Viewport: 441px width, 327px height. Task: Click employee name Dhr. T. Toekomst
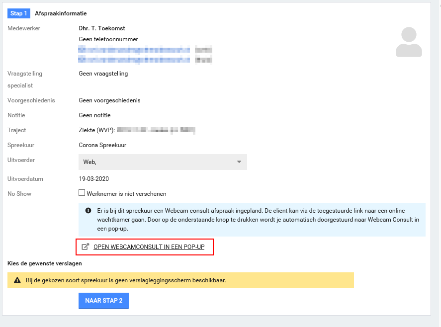[102, 28]
